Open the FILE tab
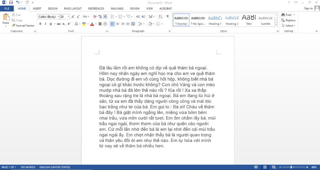This screenshot has height=170, width=320. [x=7, y=8]
